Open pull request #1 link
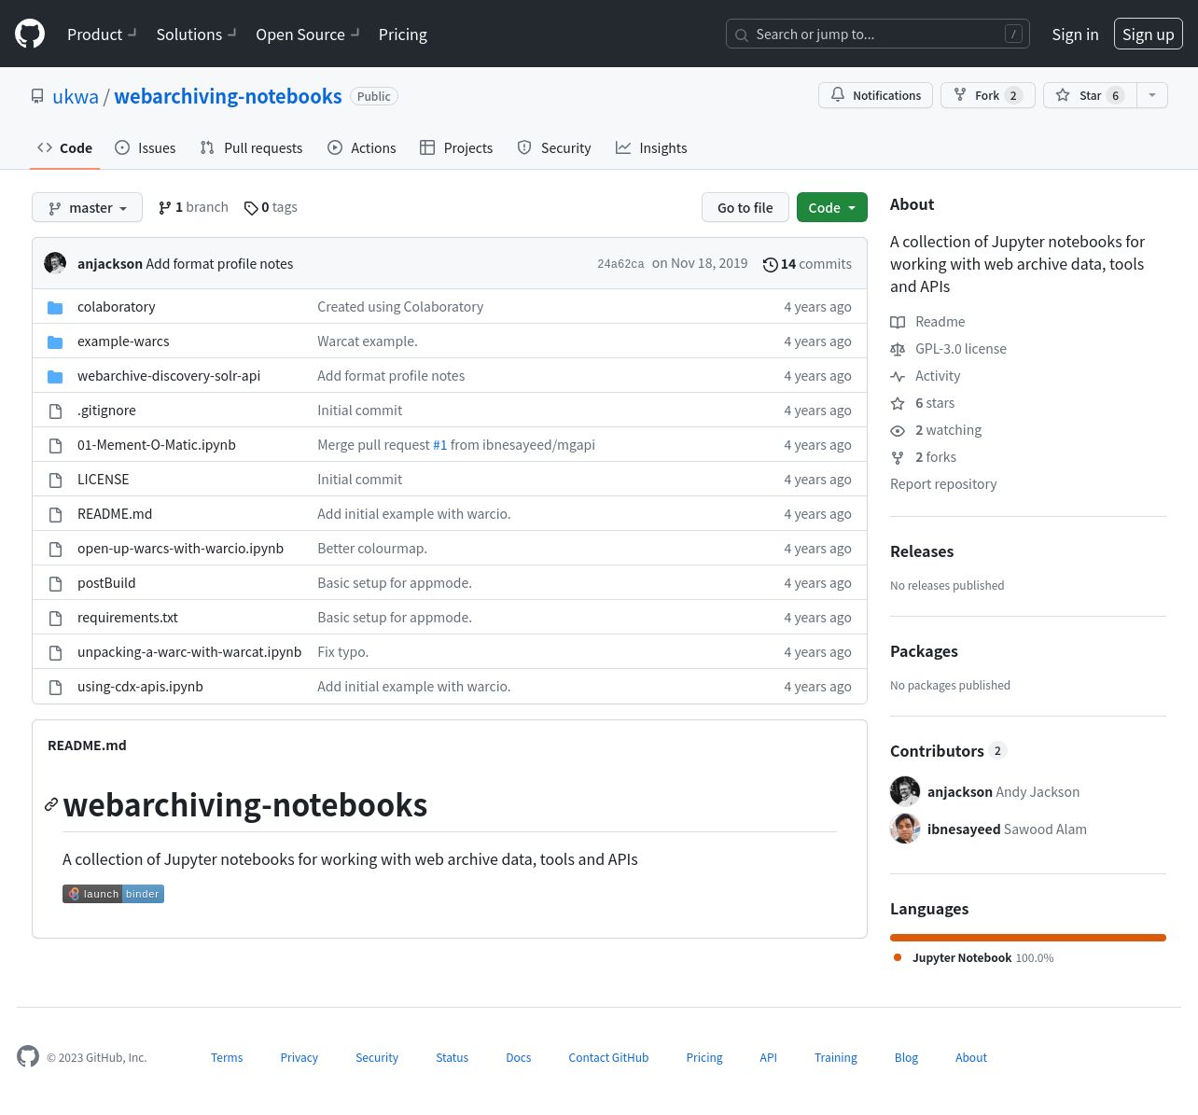This screenshot has width=1198, height=1115. [x=439, y=445]
